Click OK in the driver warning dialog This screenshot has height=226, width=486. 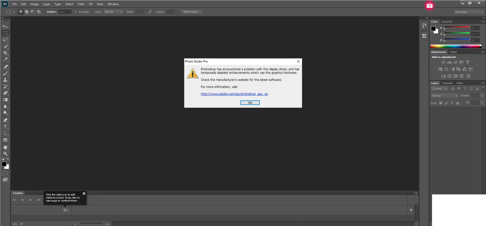pos(250,103)
